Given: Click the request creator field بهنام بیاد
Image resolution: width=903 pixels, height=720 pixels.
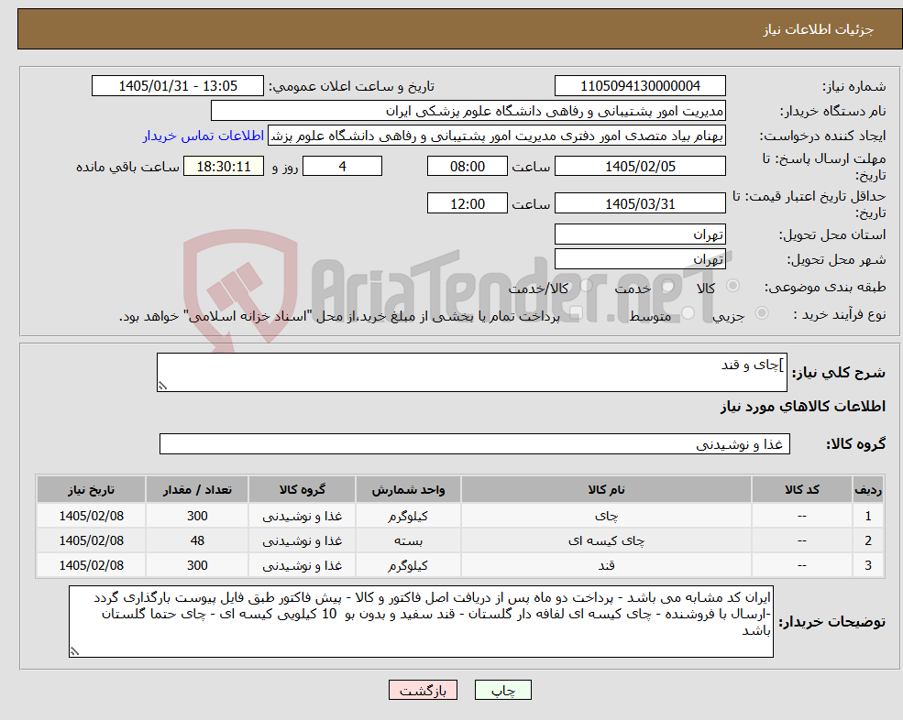Looking at the screenshot, I should tap(496, 136).
